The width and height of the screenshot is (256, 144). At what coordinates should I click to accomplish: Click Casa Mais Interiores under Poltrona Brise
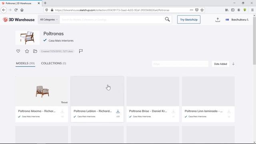pyautogui.click(x=142, y=116)
